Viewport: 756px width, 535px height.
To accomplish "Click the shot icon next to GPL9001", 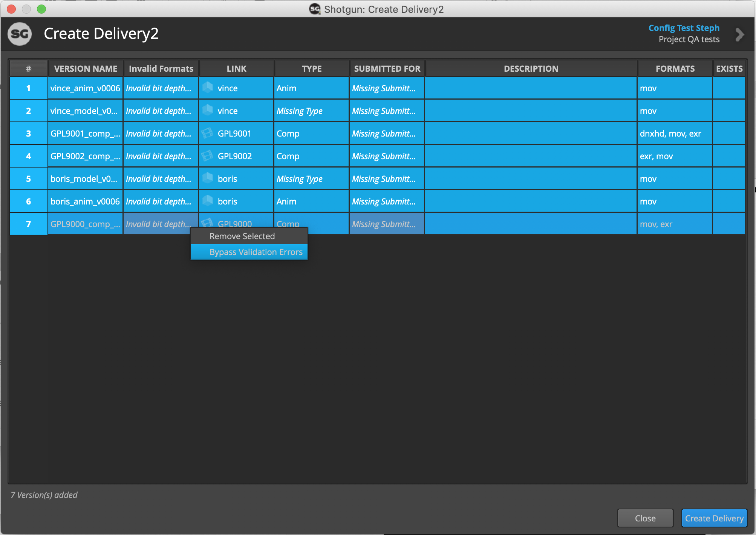I will 208,133.
